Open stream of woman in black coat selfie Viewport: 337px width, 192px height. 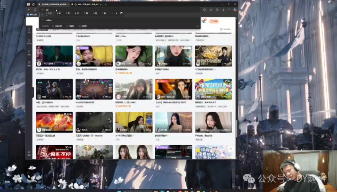point(174,56)
